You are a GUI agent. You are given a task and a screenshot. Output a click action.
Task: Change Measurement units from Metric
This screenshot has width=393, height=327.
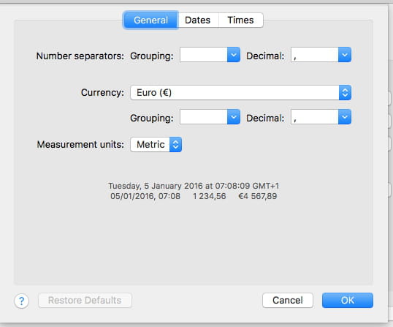point(156,144)
